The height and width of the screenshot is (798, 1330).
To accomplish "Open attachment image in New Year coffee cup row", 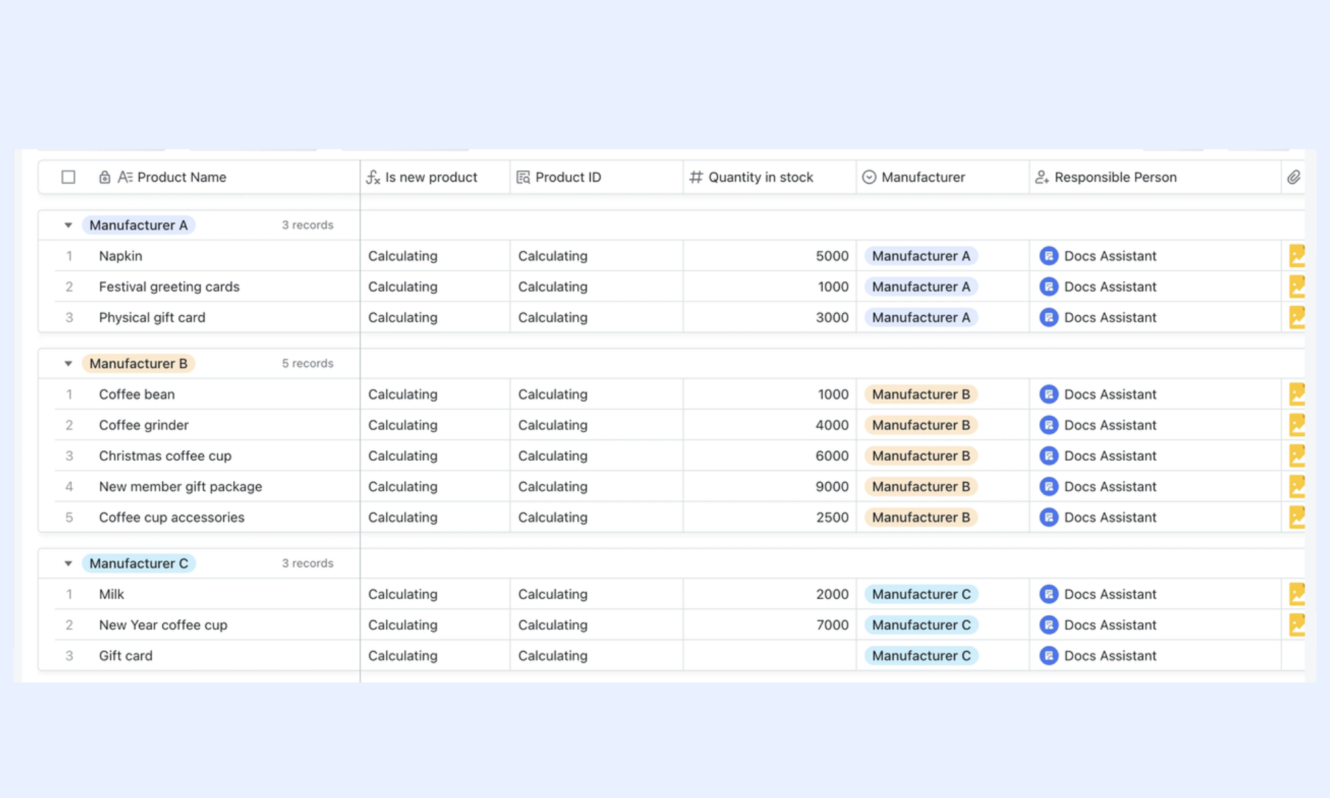I will click(1297, 624).
